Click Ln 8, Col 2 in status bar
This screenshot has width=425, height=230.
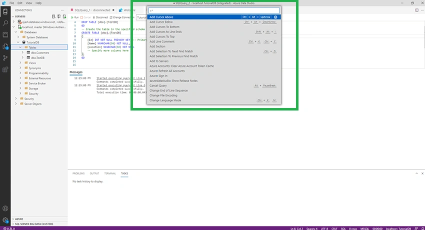pos(296,228)
